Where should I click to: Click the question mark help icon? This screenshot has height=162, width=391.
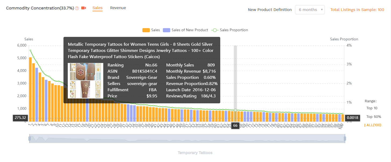pos(77,8)
